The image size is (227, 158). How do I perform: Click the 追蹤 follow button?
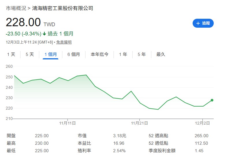click(x=203, y=23)
